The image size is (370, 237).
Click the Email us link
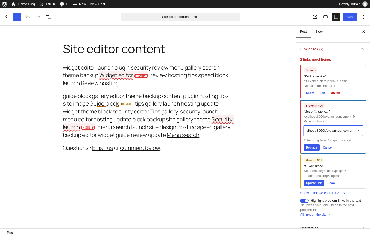tap(103, 148)
